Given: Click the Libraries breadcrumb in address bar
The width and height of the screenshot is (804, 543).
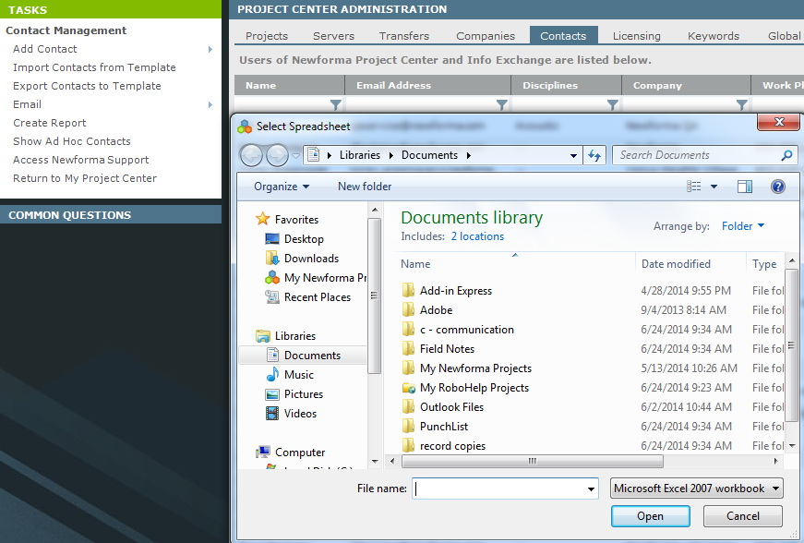Looking at the screenshot, I should click(x=360, y=155).
